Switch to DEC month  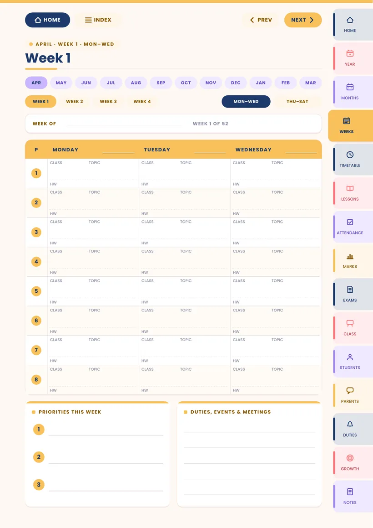[x=236, y=83]
